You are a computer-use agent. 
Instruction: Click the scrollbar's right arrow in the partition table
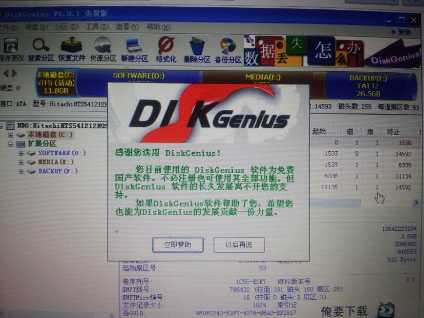[416, 202]
